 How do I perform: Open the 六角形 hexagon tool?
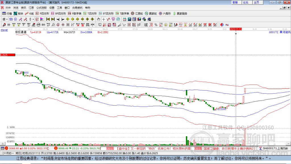pyautogui.click(x=165, y=13)
